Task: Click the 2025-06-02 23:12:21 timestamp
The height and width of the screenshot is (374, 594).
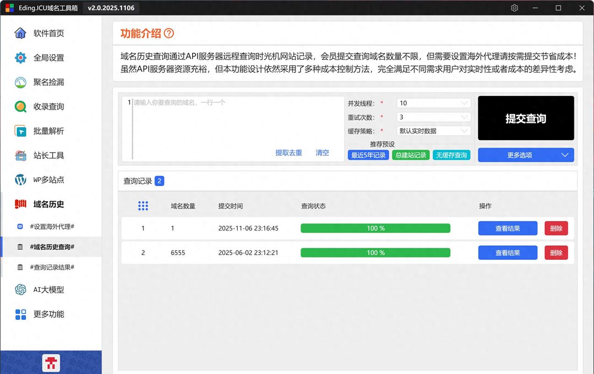Action: pos(248,252)
